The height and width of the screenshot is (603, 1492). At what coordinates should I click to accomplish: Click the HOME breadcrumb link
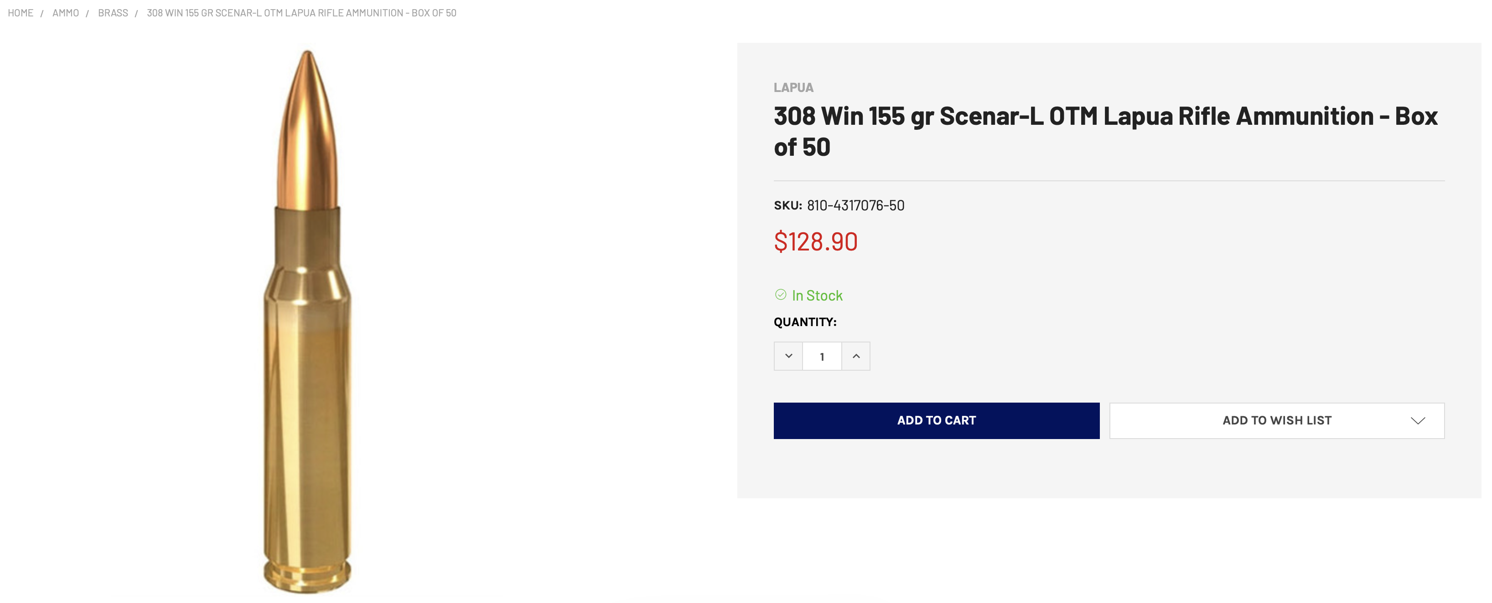[x=20, y=13]
